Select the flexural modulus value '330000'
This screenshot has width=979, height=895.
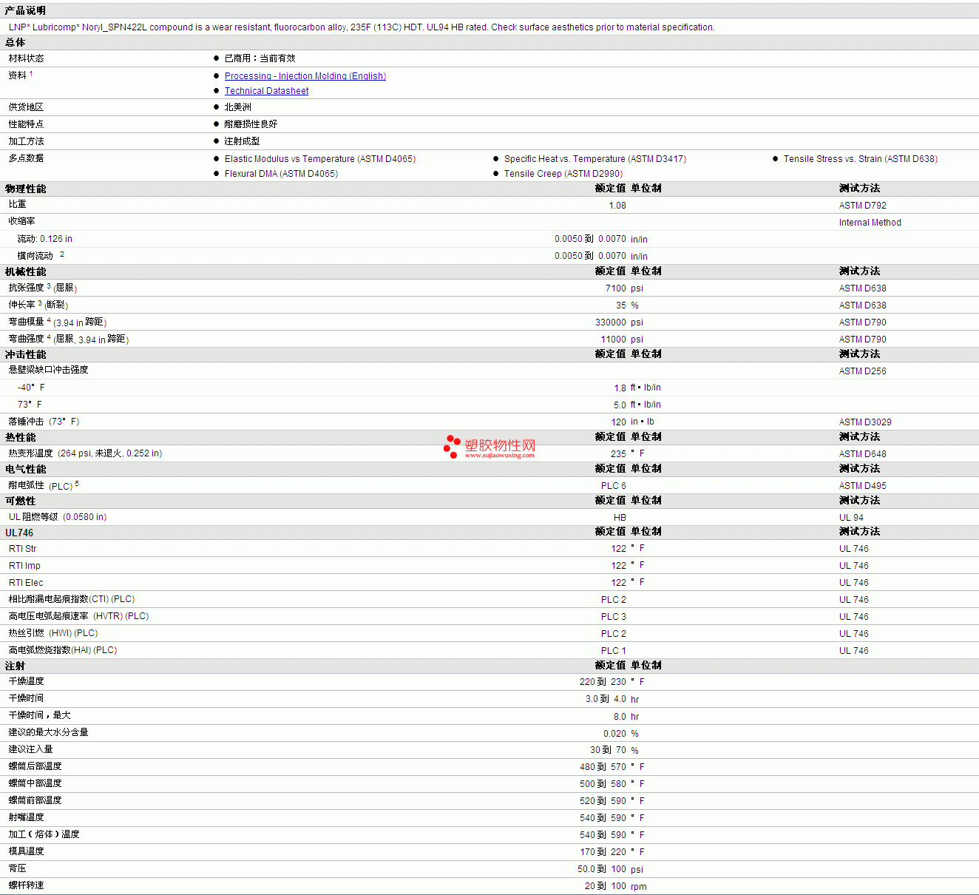611,322
